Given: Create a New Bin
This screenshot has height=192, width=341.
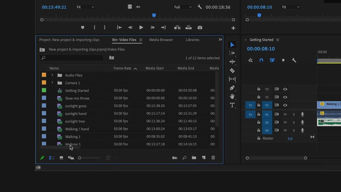Looking at the screenshot, I should point(194,158).
